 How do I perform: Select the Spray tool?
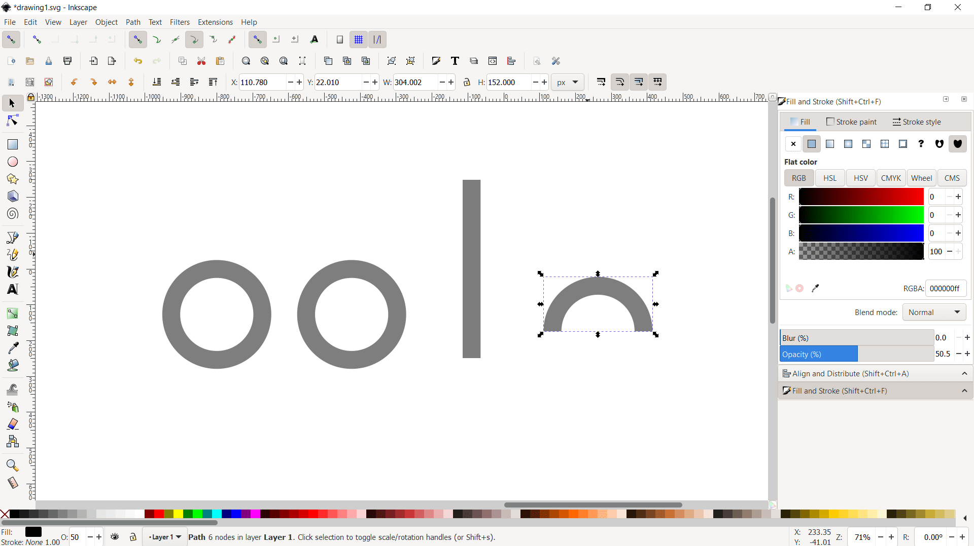[12, 407]
